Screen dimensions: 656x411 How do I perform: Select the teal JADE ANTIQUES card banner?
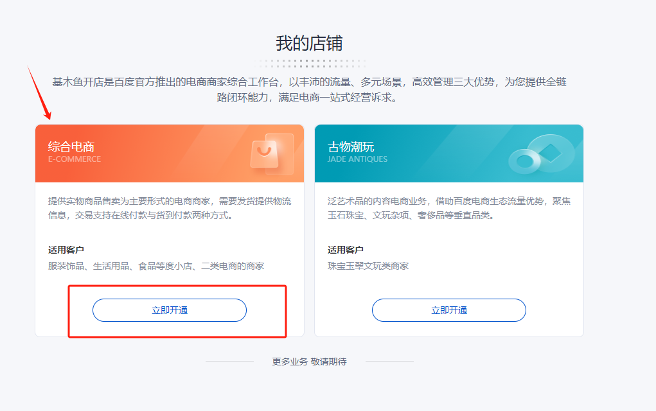448,153
